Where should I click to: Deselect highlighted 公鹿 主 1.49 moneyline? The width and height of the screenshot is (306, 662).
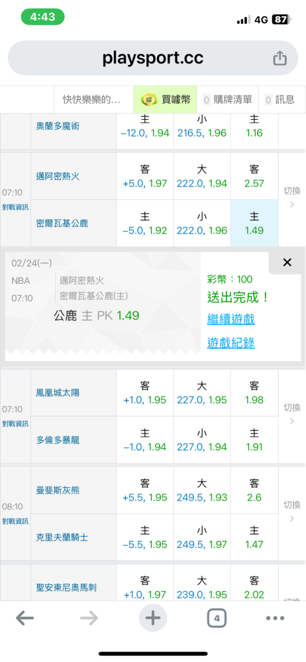[x=254, y=223]
